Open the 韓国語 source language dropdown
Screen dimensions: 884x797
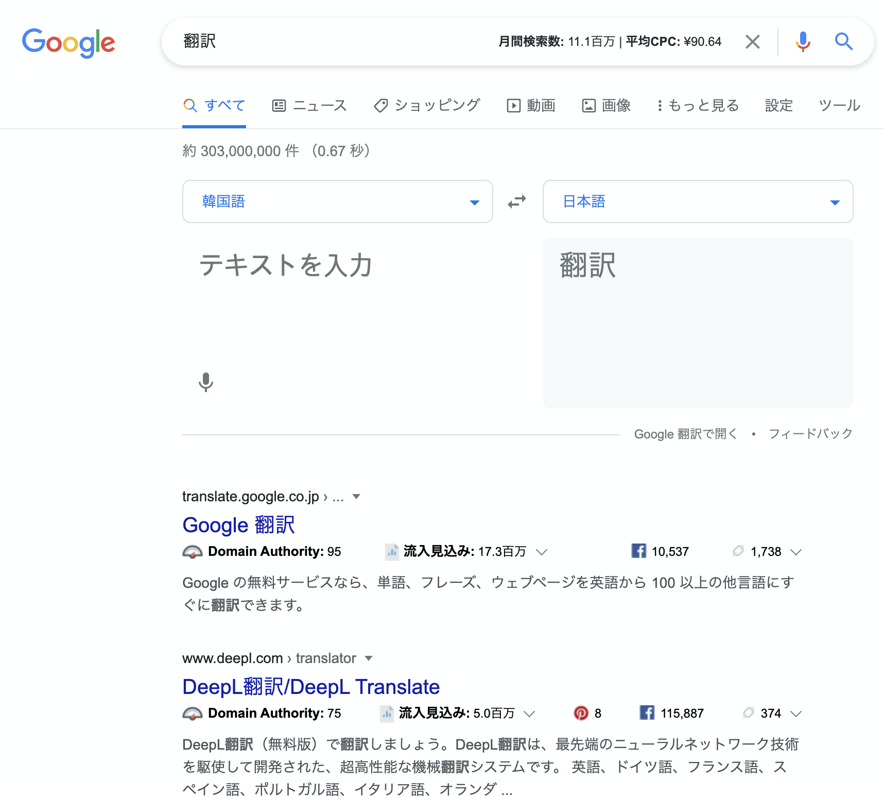point(338,201)
